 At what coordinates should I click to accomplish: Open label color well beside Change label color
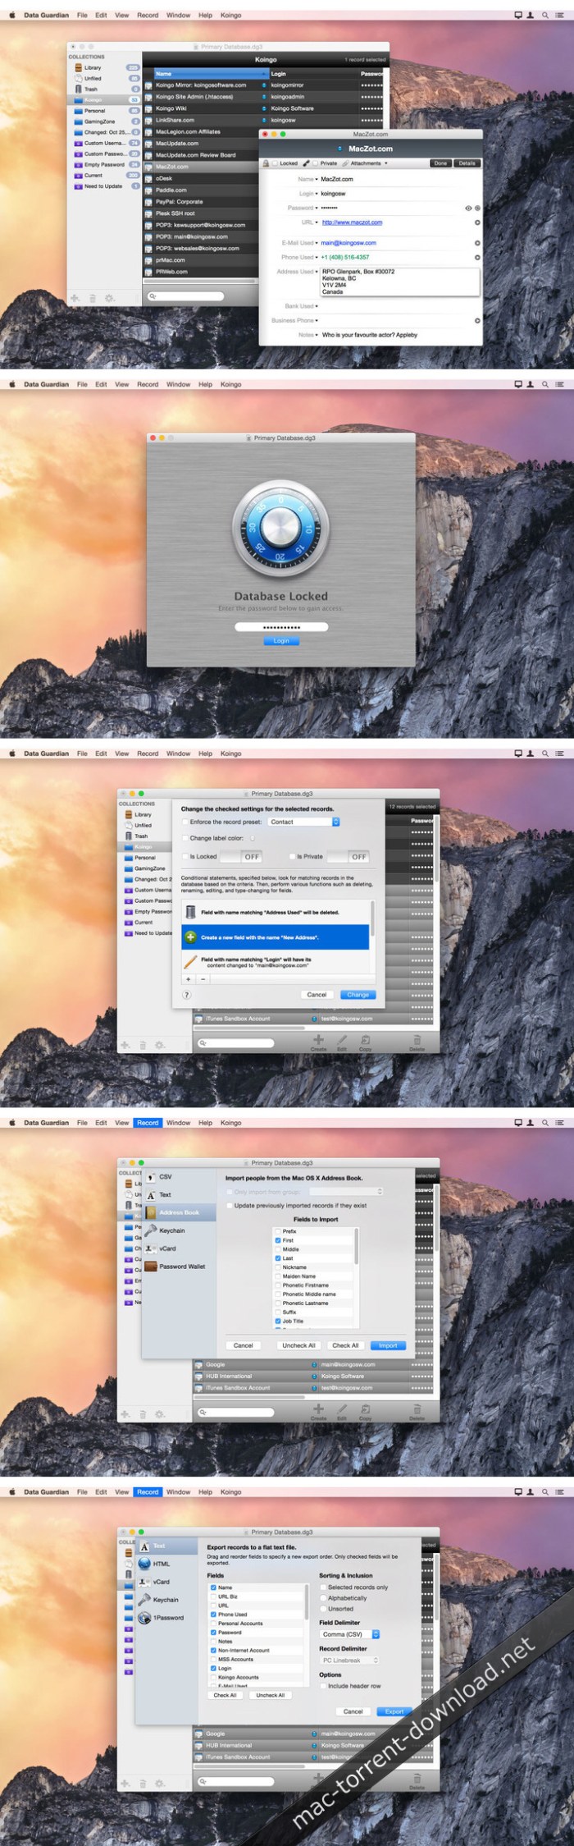(x=252, y=838)
